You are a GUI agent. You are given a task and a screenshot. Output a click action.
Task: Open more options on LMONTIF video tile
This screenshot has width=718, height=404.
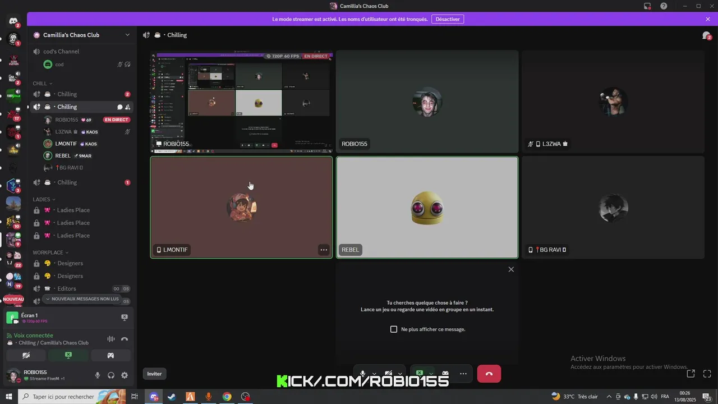click(324, 250)
